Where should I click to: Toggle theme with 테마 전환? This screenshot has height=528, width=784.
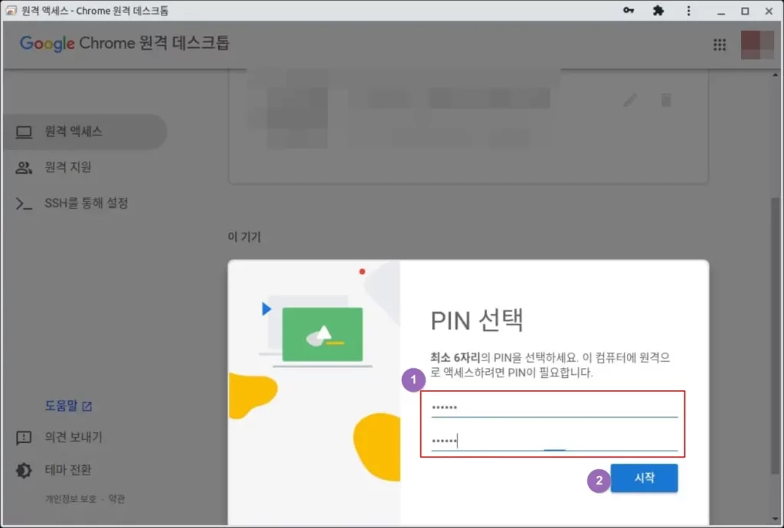(68, 470)
